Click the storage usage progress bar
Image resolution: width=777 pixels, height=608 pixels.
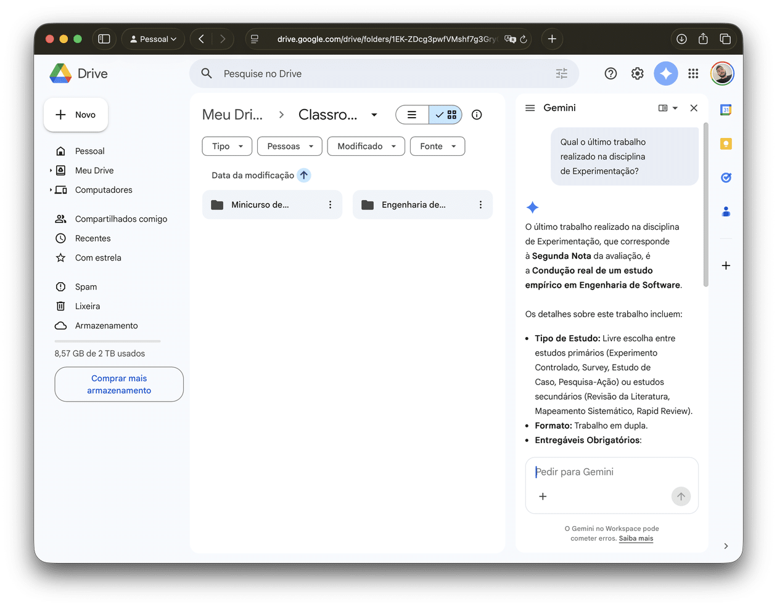pos(107,341)
